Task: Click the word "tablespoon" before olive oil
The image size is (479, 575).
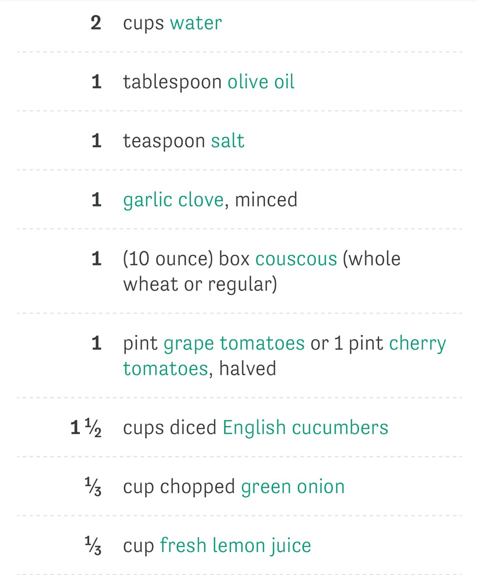Action: (172, 82)
